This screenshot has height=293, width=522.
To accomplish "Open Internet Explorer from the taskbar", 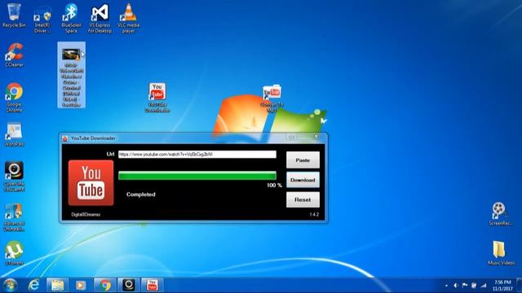I will pyautogui.click(x=33, y=286).
